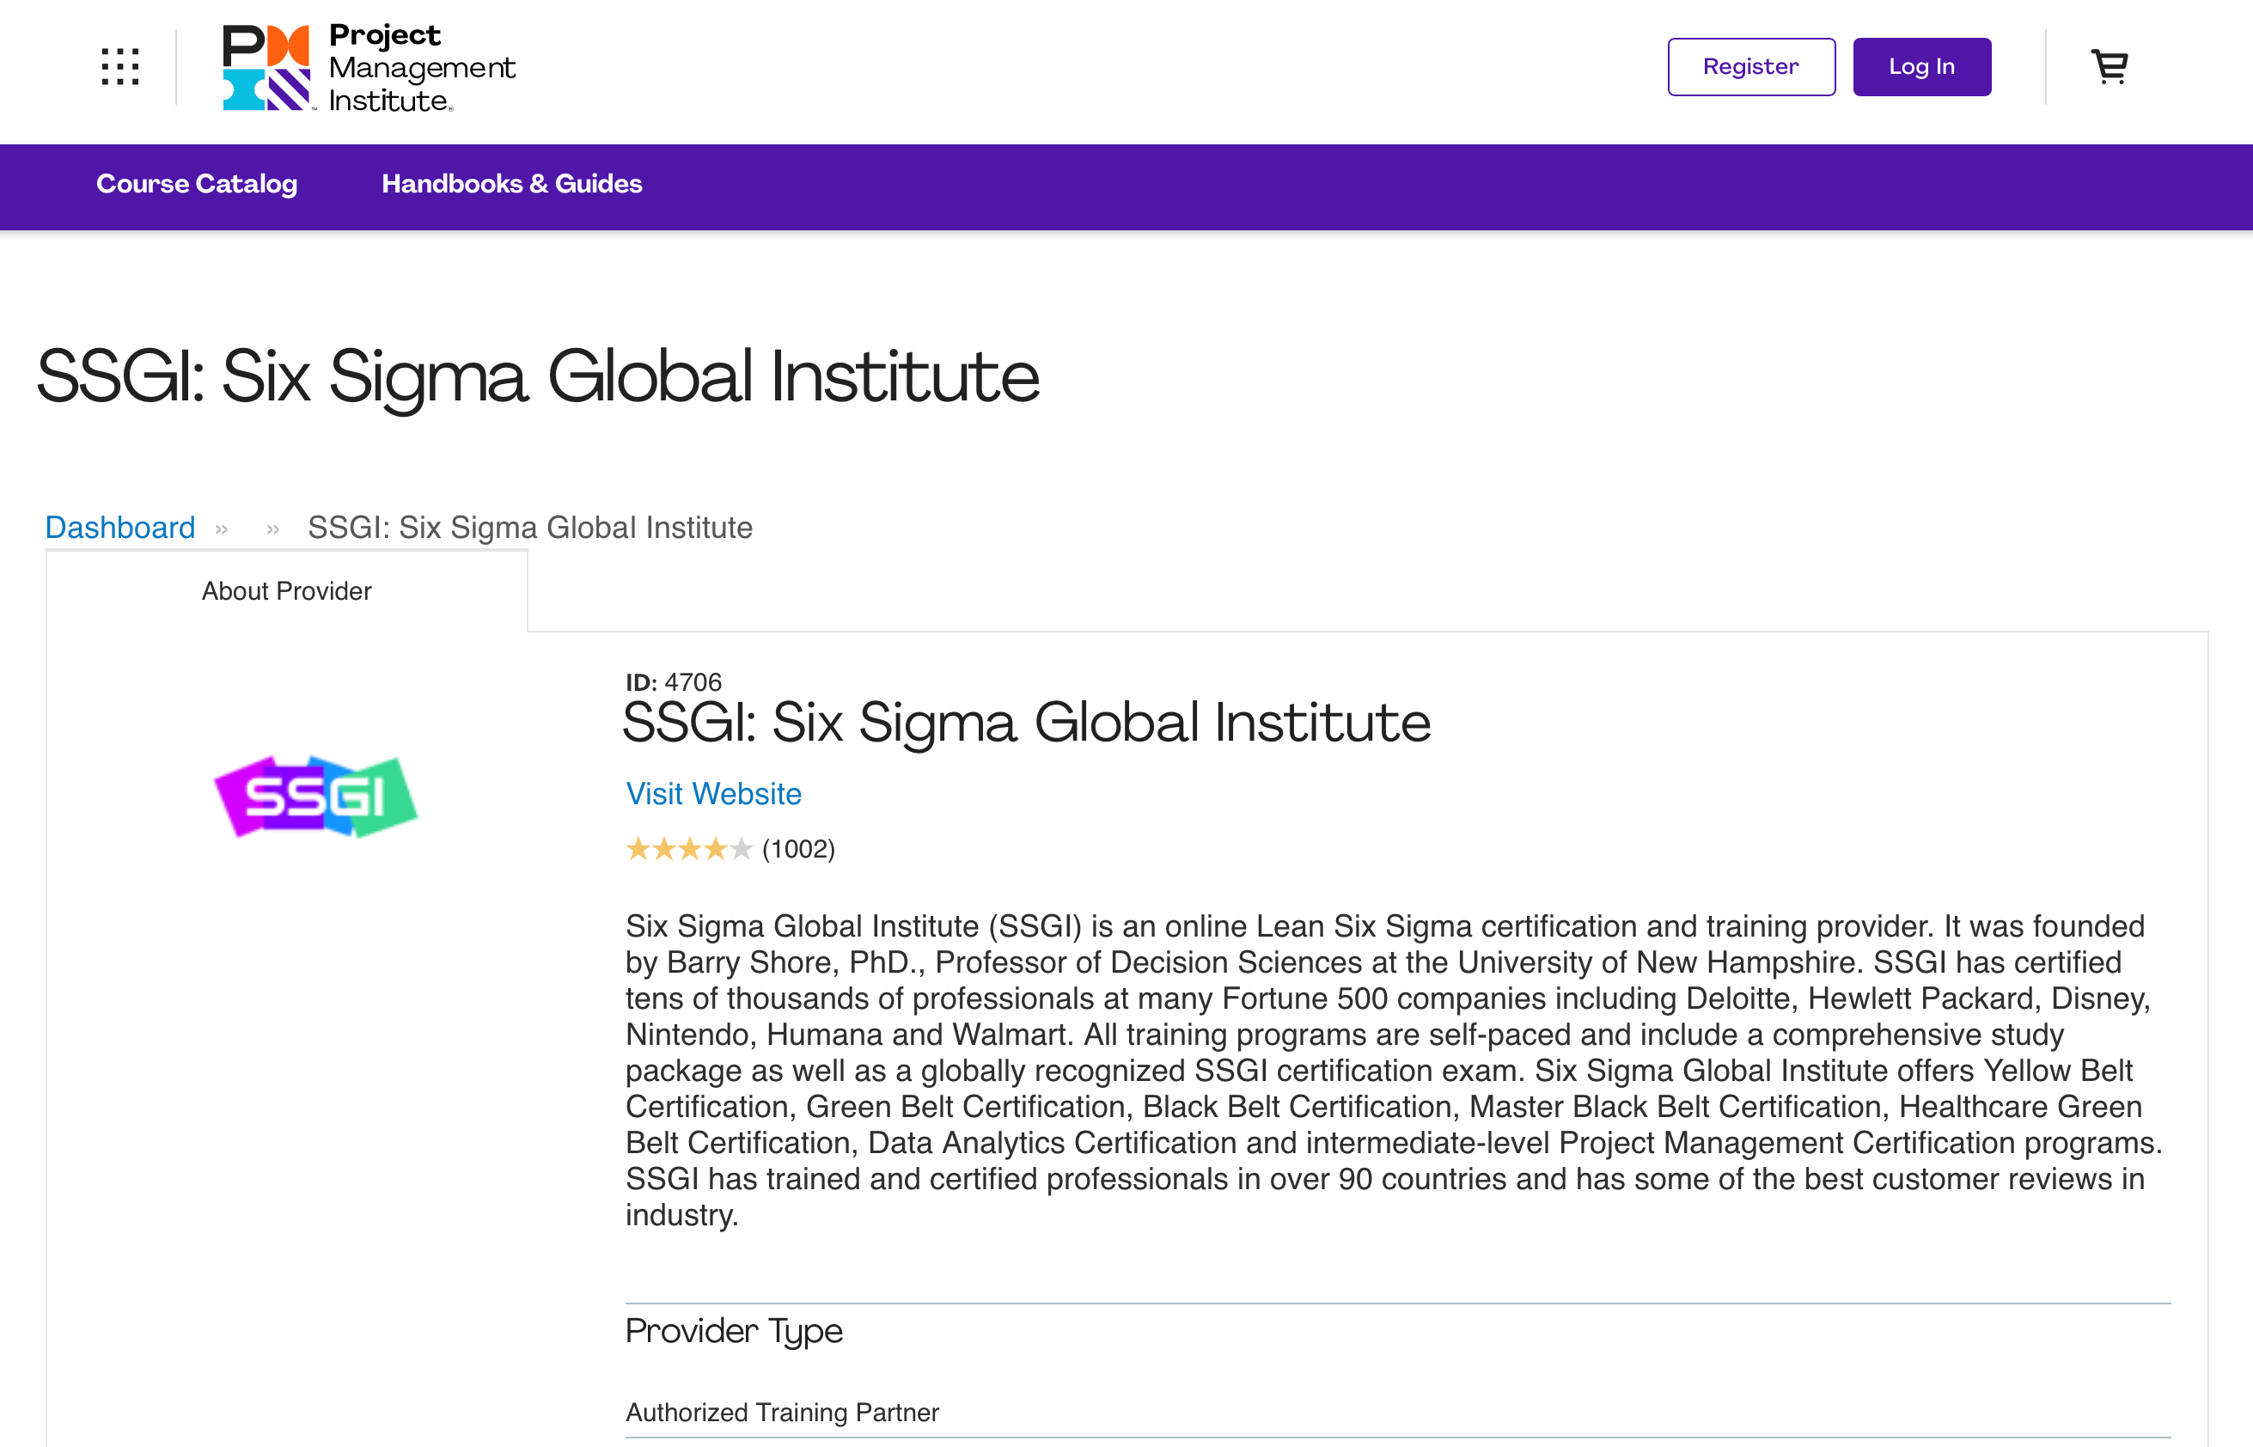The width and height of the screenshot is (2253, 1447).
Task: Open the Course Catalog menu
Action: click(197, 185)
